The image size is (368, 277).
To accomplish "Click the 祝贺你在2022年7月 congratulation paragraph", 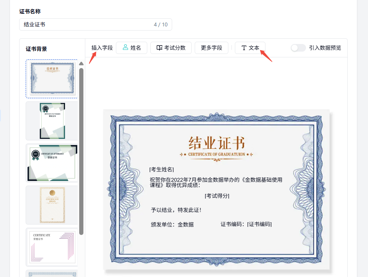I will coord(218,182).
